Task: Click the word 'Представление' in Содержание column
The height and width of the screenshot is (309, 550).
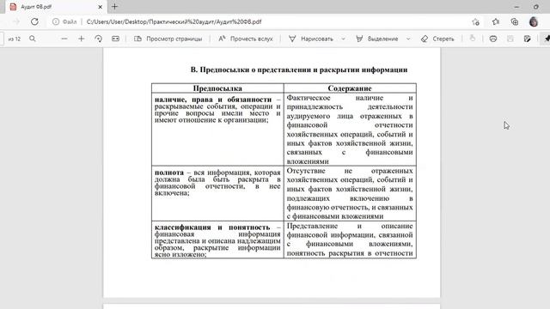Action: pos(312,226)
